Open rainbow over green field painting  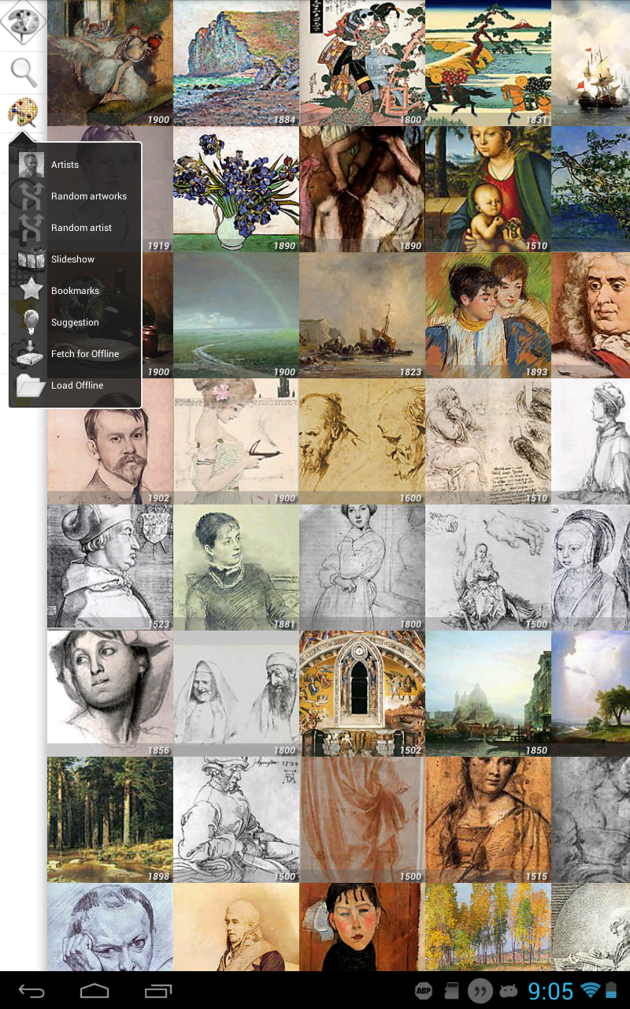(236, 315)
